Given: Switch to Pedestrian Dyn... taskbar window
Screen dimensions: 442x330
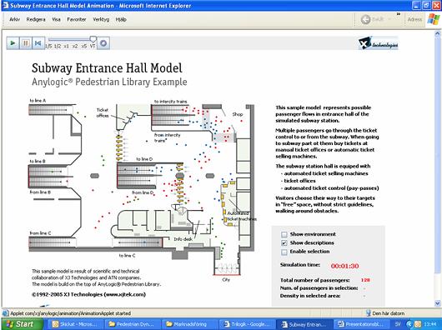Looking at the screenshot, I should 132,324.
